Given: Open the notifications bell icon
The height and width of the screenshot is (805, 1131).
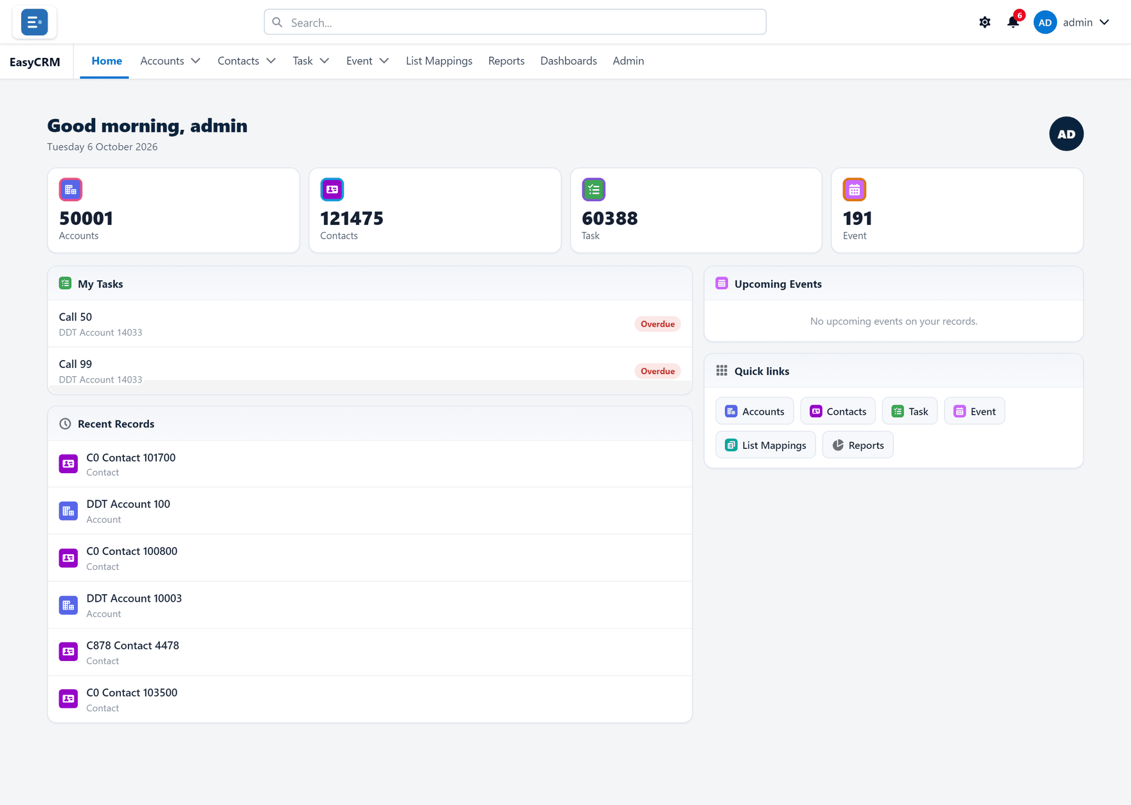Looking at the screenshot, I should click(1013, 23).
